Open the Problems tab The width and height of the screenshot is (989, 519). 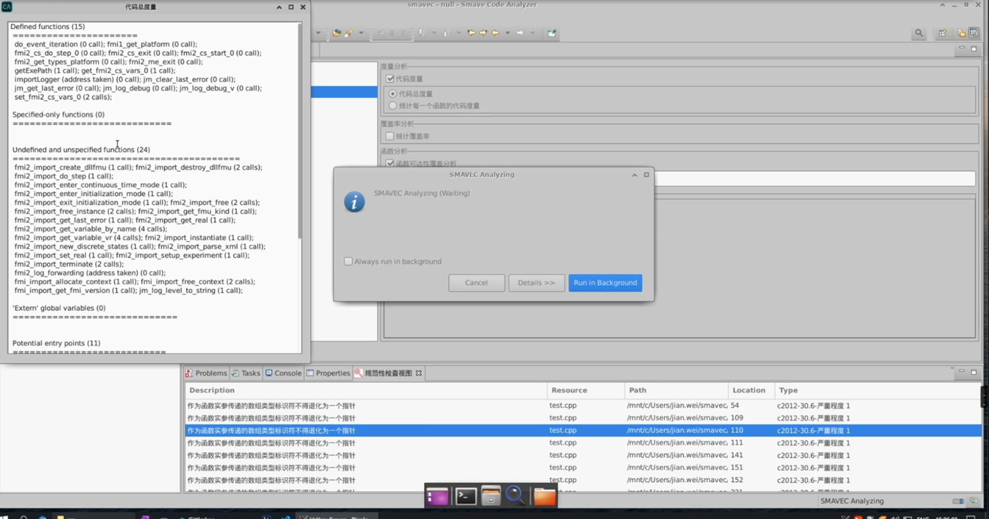pos(206,373)
